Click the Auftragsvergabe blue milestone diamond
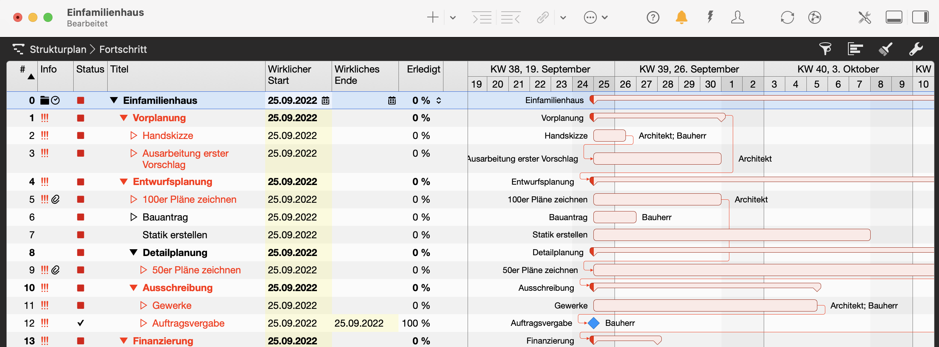 [x=594, y=323]
